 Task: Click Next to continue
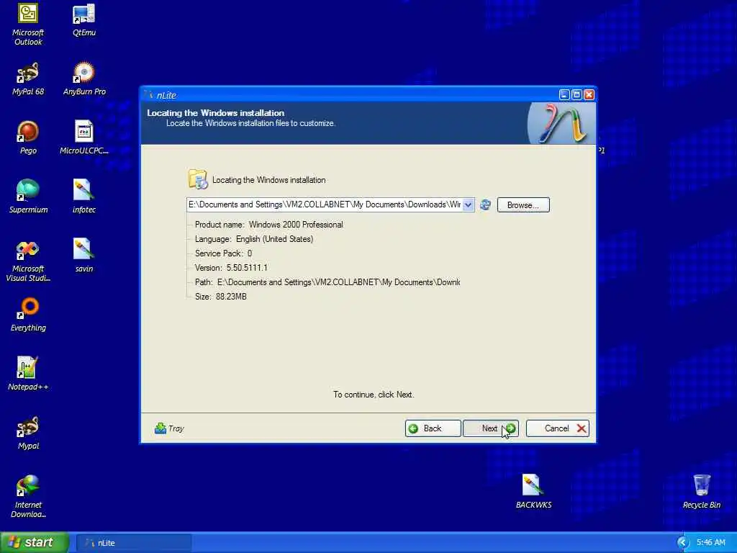[x=491, y=428]
